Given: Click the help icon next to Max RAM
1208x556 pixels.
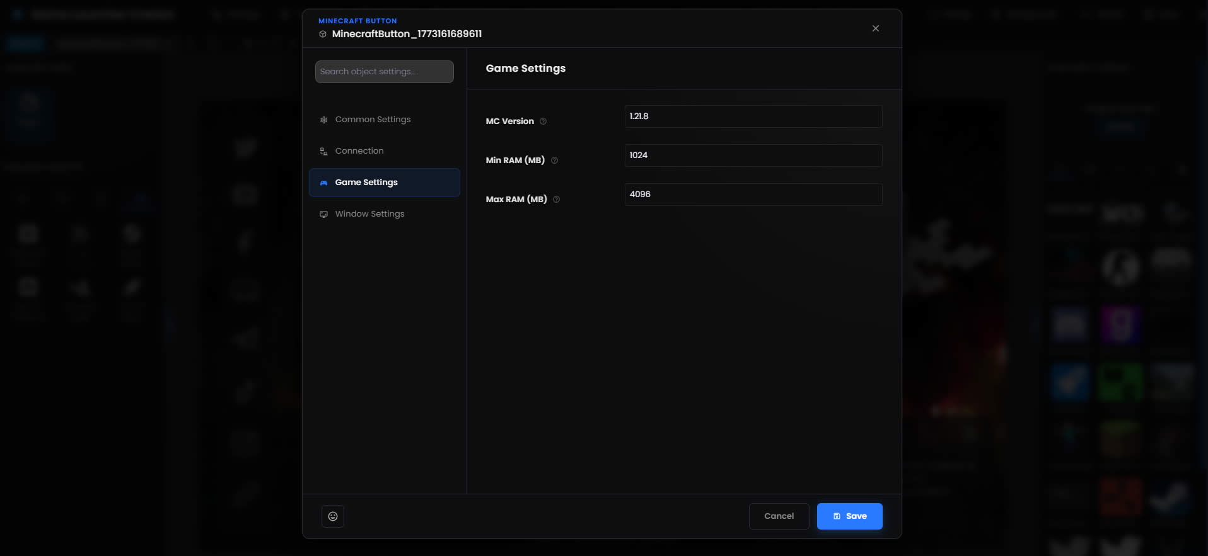Looking at the screenshot, I should 556,200.
